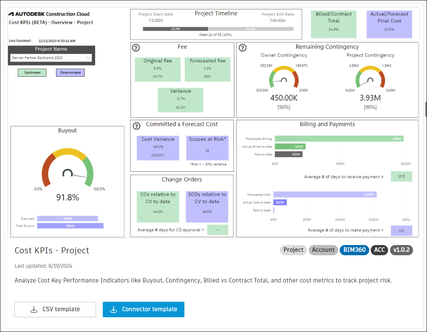Click the Project End Date 7/26/2024 value
The image size is (427, 332).
pyautogui.click(x=277, y=20)
